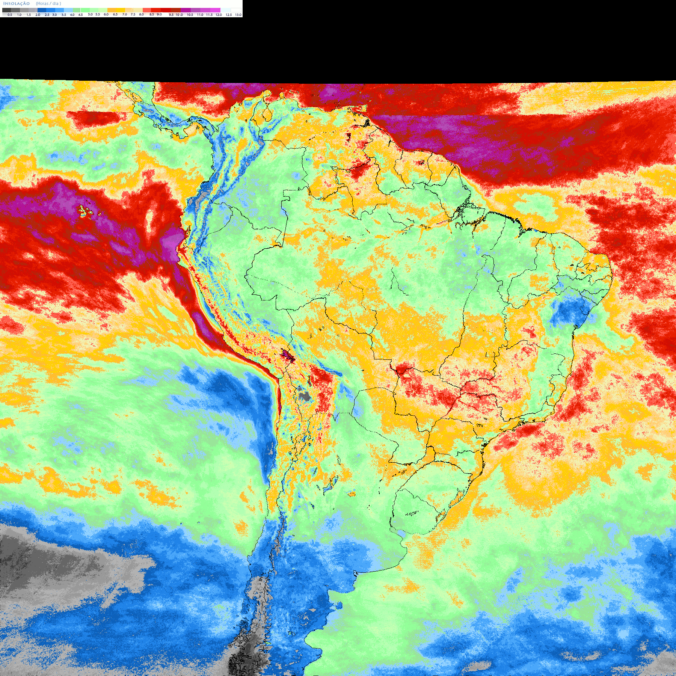Pick the bright red swatch between 8.5 and 9.0
This screenshot has width=676, height=676.
156,10
